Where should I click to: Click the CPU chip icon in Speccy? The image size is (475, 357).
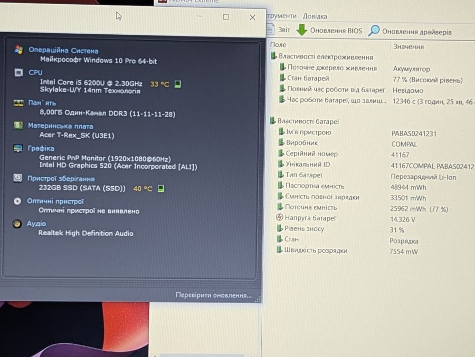pos(18,72)
